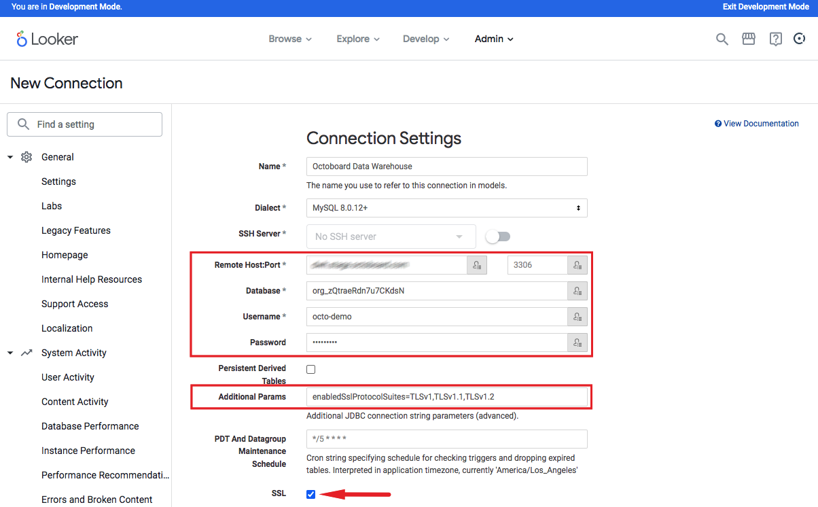Screen dimensions: 818x507
Task: Click Exit Development Mode
Action: (766, 7)
